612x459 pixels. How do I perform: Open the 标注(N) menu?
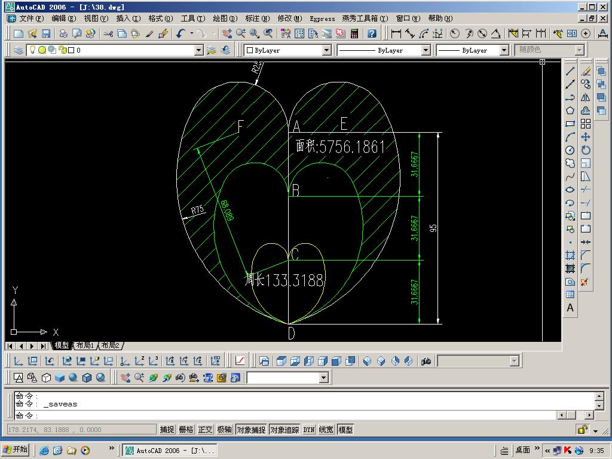(258, 19)
